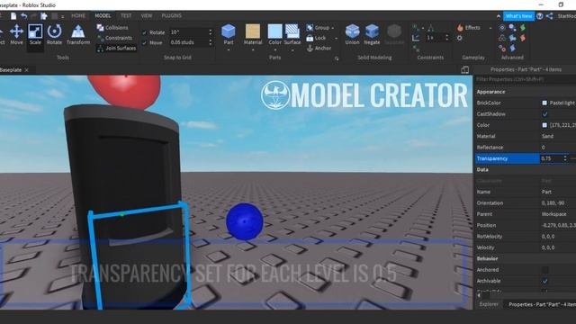Toggle the Collisions option

click(x=112, y=28)
